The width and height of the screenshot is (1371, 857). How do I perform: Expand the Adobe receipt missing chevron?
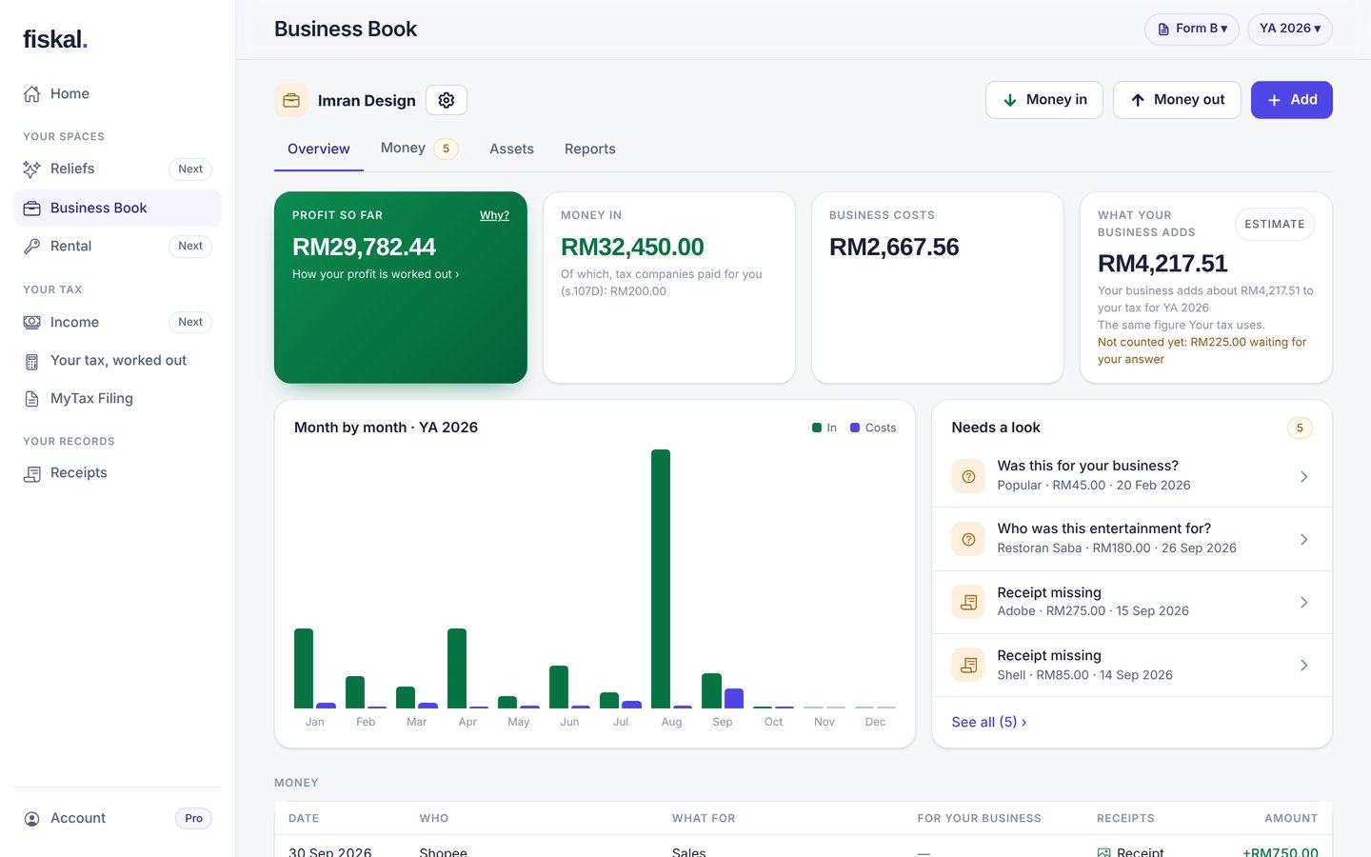click(1303, 602)
